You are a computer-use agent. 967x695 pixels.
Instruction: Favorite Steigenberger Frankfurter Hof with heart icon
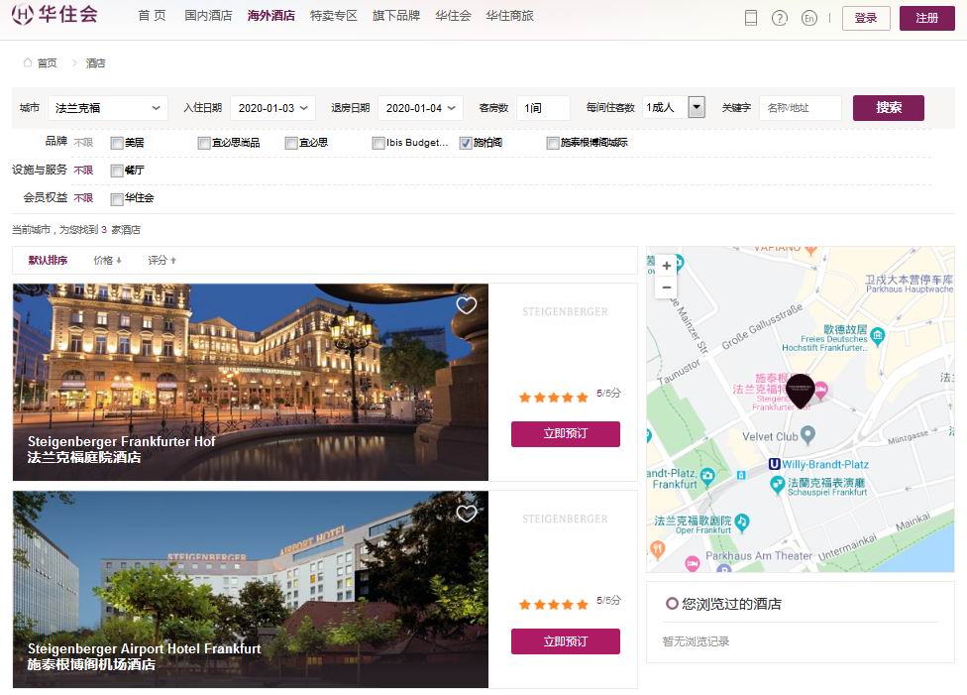467,305
